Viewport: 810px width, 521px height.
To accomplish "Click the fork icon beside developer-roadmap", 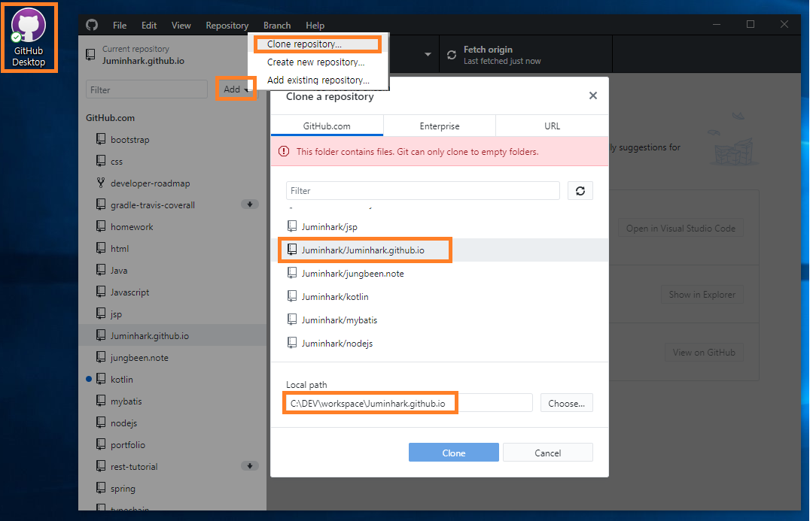I will (101, 183).
